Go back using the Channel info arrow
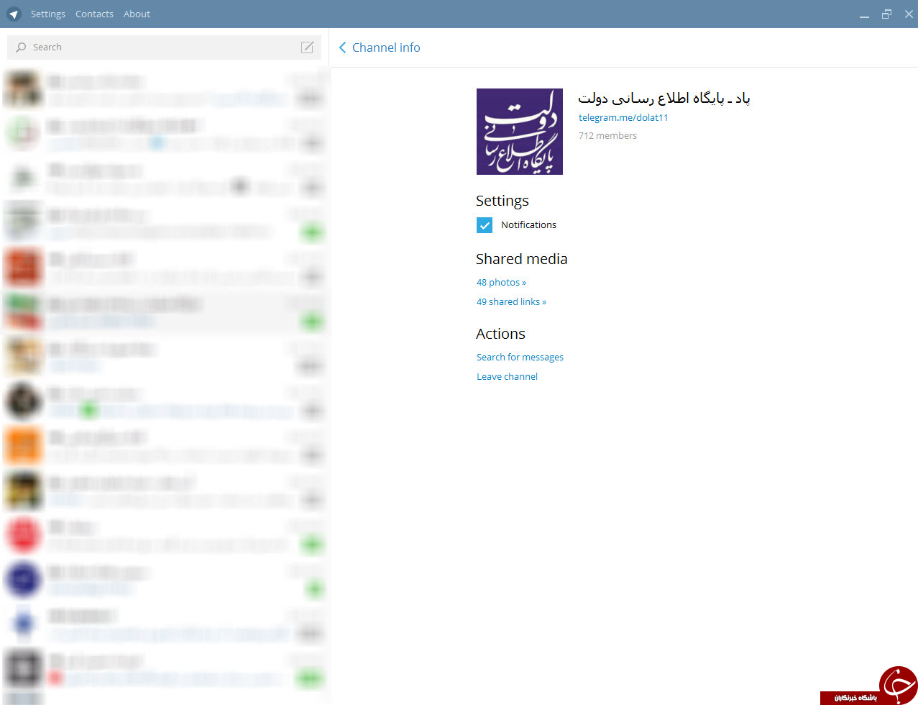 pos(342,47)
